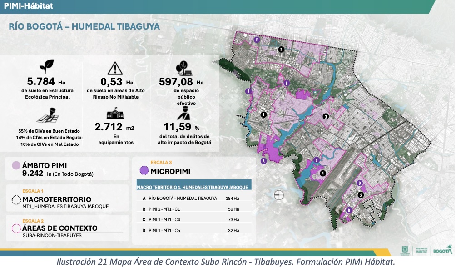Click the north compass symbol beside the map
The width and height of the screenshot is (456, 268).
click(279, 195)
